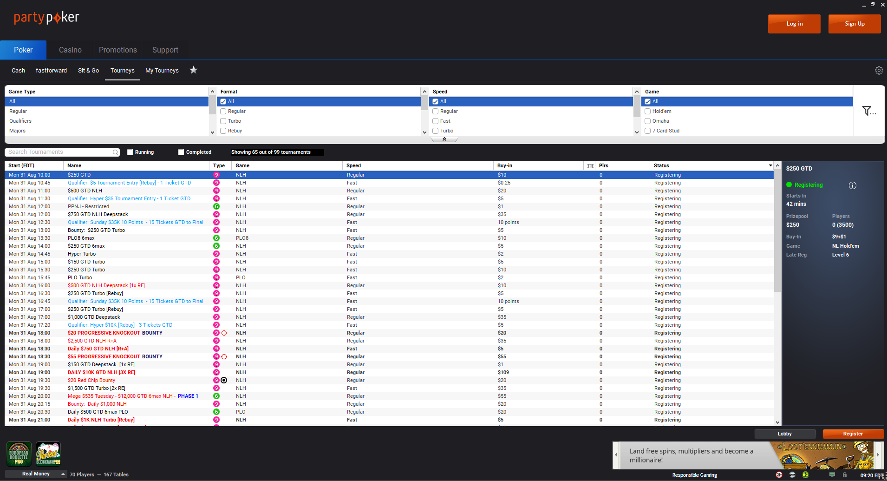Show previous promo banner

click(x=616, y=455)
